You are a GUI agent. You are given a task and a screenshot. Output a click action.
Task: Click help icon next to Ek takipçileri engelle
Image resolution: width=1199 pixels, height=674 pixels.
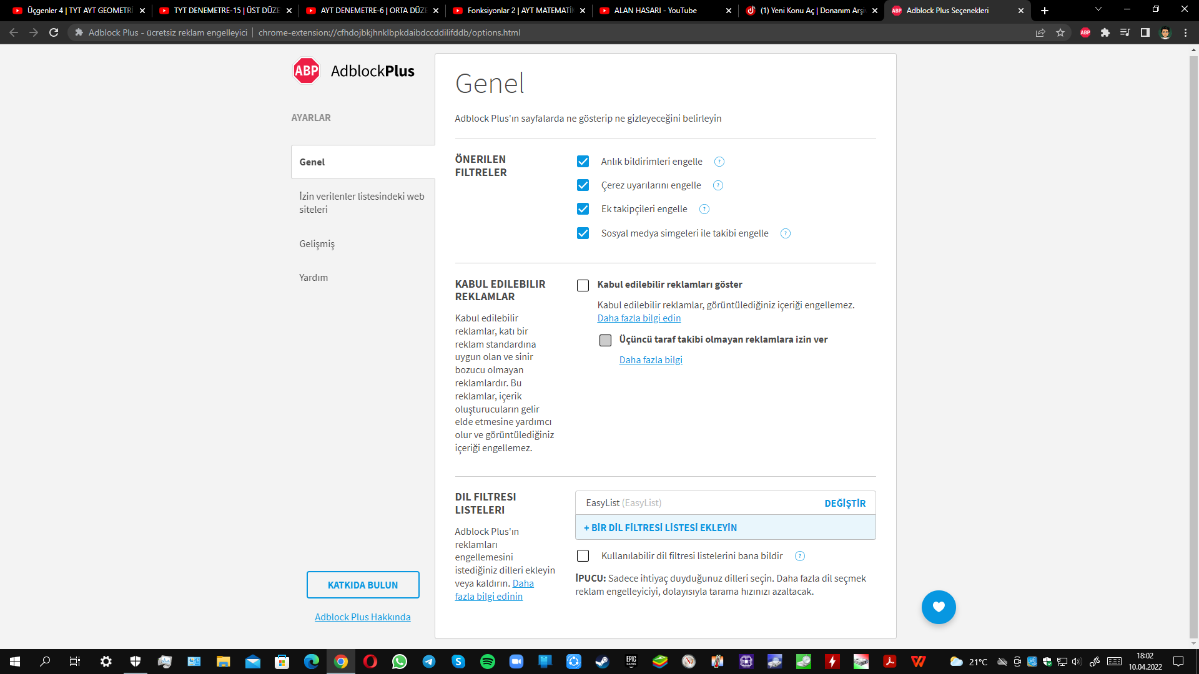tap(704, 209)
